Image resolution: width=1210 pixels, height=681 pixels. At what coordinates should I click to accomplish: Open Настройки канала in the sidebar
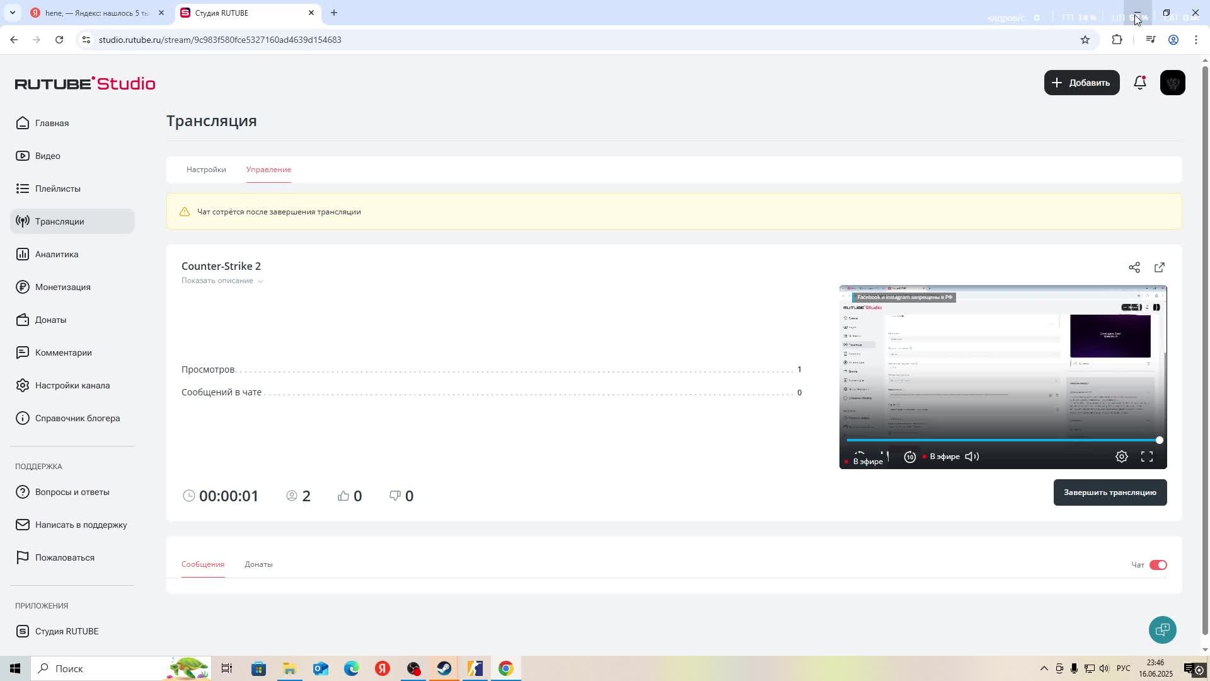tap(63, 385)
